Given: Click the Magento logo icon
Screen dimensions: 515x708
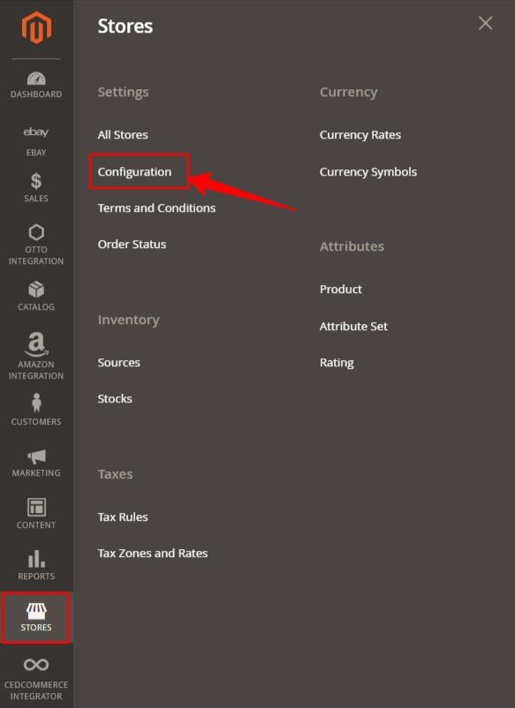Looking at the screenshot, I should tap(36, 28).
